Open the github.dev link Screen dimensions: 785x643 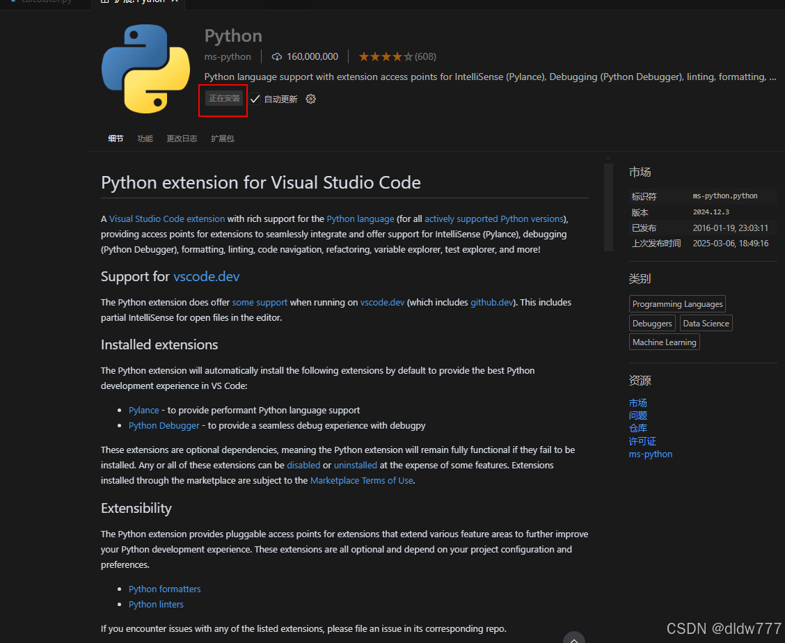(x=491, y=303)
